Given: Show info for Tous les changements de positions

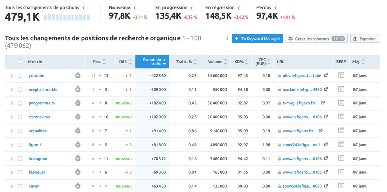Looking at the screenshot, I should click(x=84, y=8).
